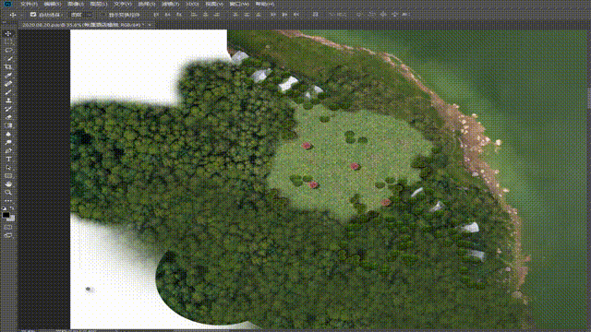Select the History Brush tool

(8, 109)
